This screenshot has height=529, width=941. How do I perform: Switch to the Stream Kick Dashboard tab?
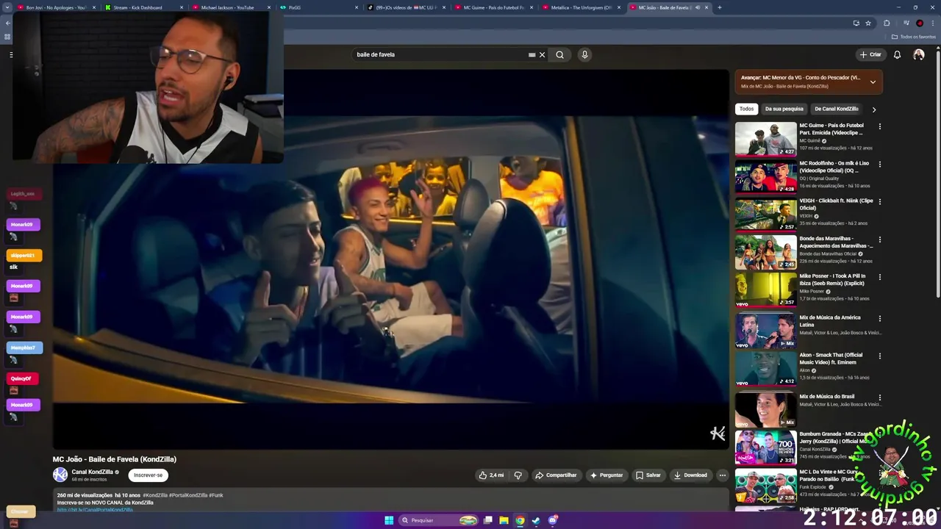pos(144,7)
